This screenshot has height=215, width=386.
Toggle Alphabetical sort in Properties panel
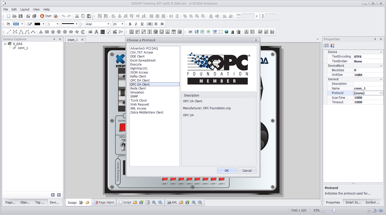(332, 45)
